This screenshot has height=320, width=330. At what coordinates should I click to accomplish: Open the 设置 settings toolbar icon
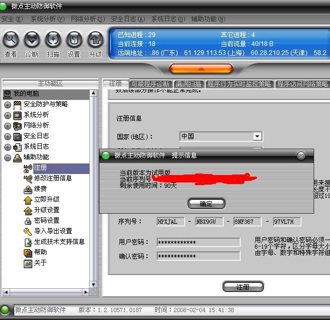[x=74, y=39]
